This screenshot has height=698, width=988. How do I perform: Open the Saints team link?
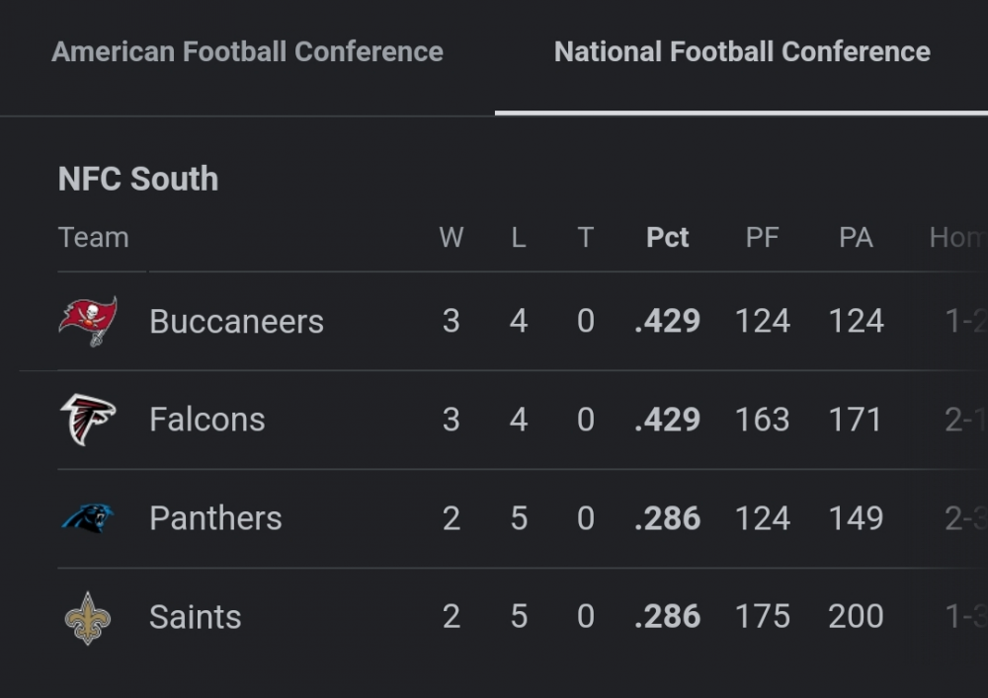195,618
